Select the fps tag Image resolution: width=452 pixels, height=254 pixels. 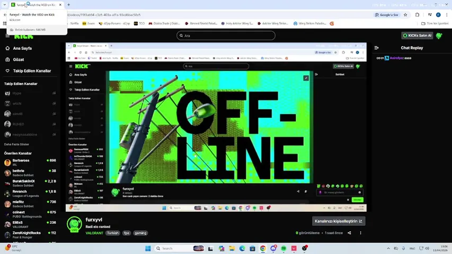[126, 233]
